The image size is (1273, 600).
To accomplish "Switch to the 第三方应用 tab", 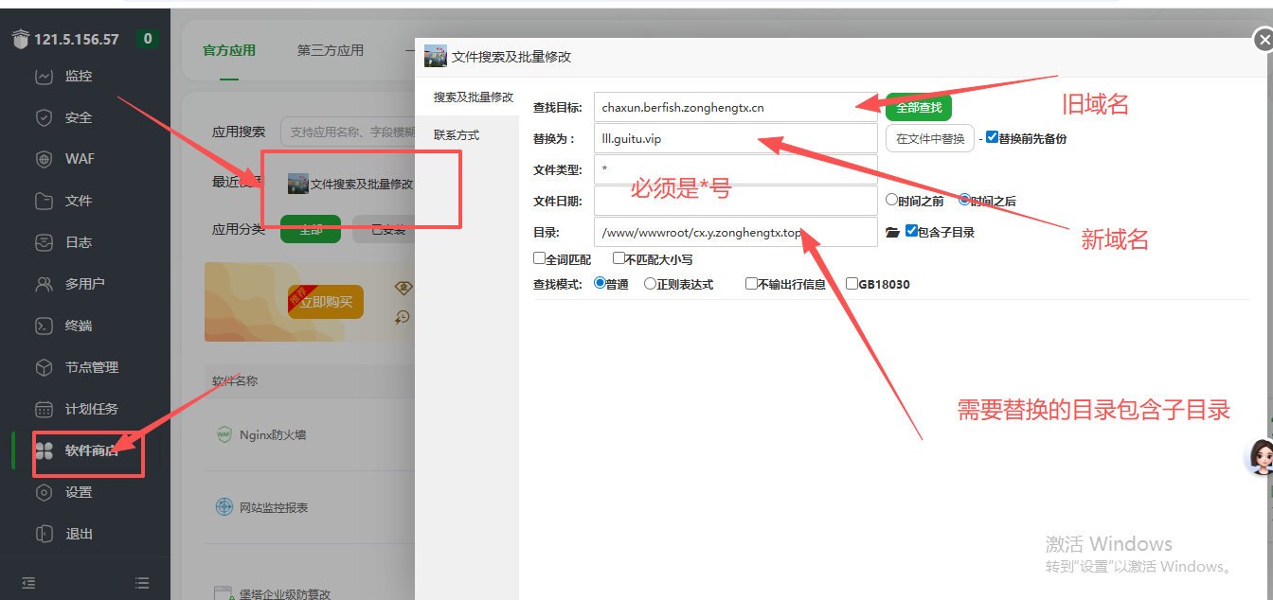I will click(x=330, y=50).
